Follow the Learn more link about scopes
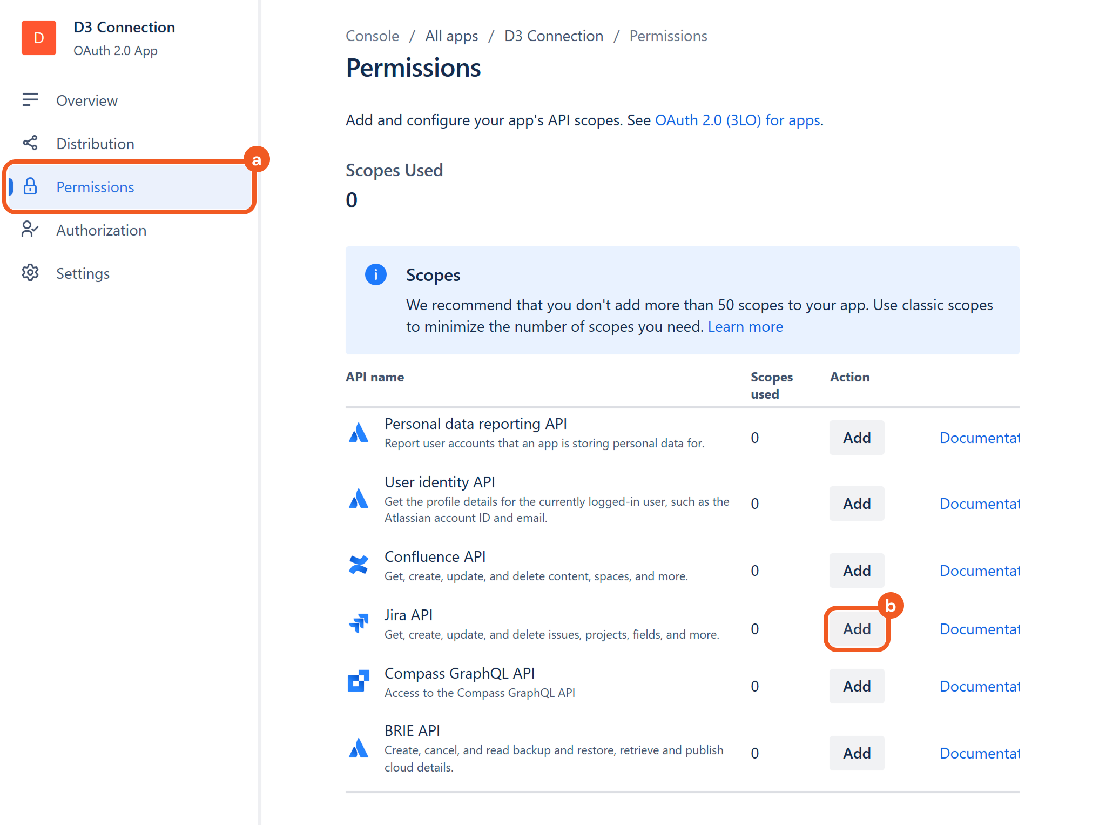Image resolution: width=1106 pixels, height=825 pixels. click(745, 327)
